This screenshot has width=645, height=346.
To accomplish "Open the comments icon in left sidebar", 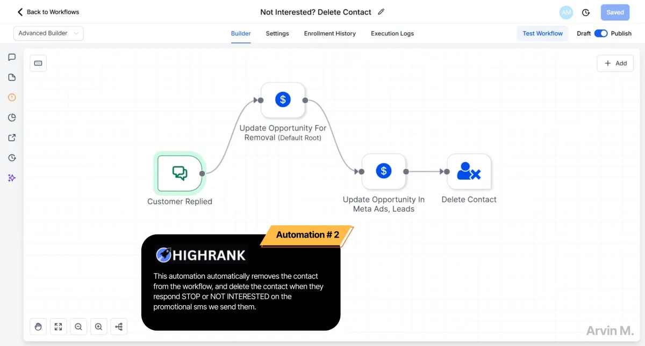I will (x=12, y=57).
